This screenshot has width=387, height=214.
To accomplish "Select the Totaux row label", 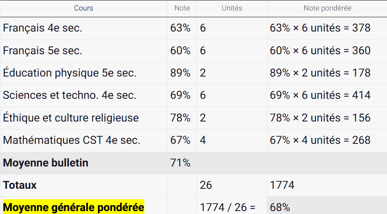I will [x=20, y=185].
